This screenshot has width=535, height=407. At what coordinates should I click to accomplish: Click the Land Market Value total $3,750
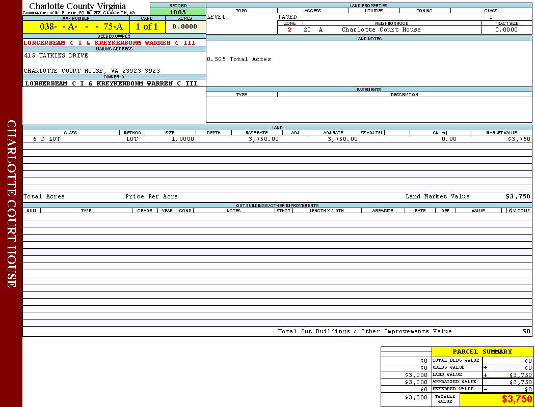(517, 197)
